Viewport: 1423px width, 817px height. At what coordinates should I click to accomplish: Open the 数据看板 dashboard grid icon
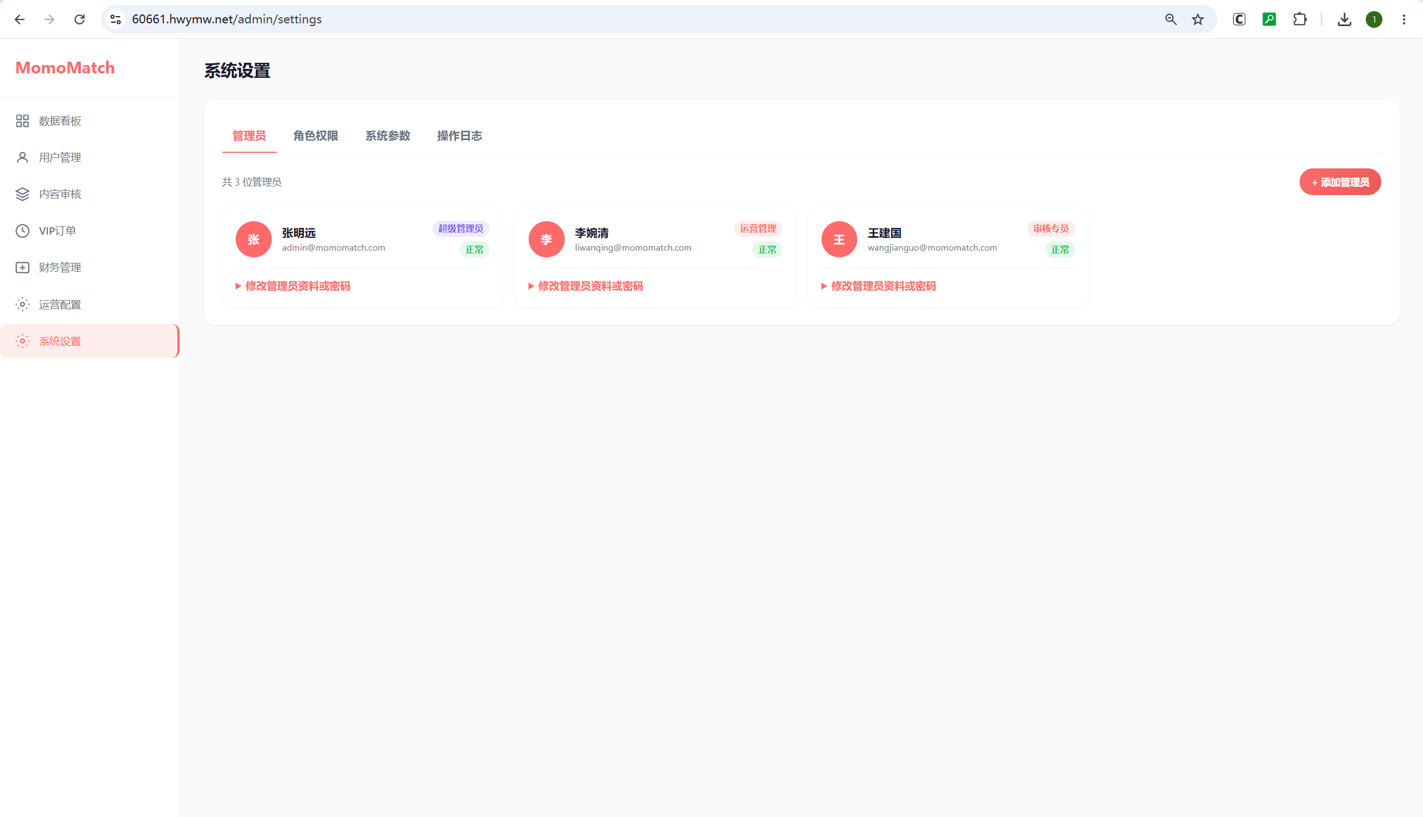pyautogui.click(x=22, y=121)
